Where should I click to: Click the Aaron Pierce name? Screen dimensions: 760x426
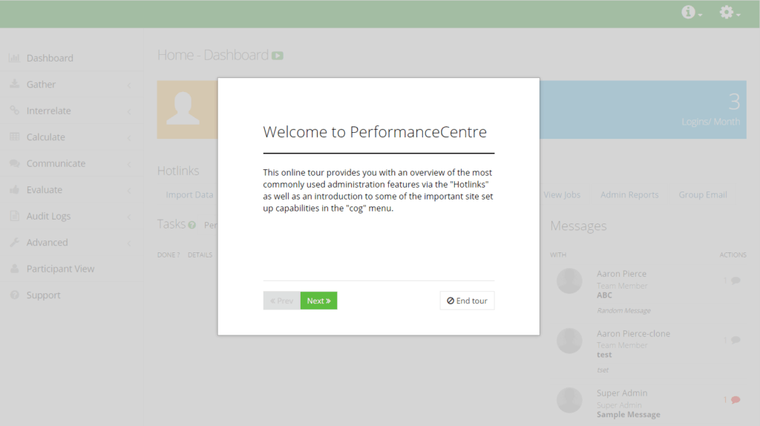click(621, 274)
